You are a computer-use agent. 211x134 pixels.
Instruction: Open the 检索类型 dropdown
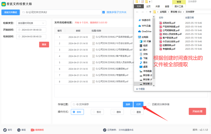pos(31,23)
